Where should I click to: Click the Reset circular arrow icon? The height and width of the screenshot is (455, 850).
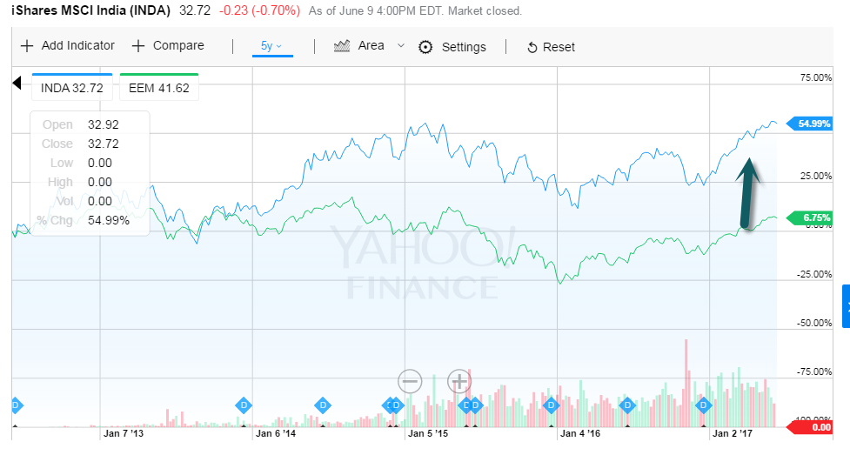pos(532,48)
